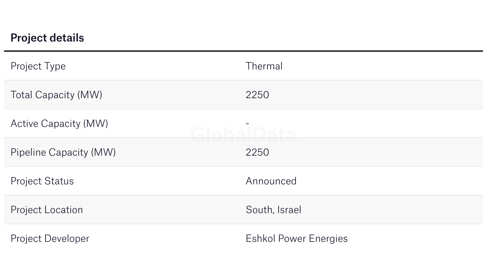This screenshot has width=487, height=269.
Task: Select the Total Capacity (MW) label
Action: [x=56, y=95]
